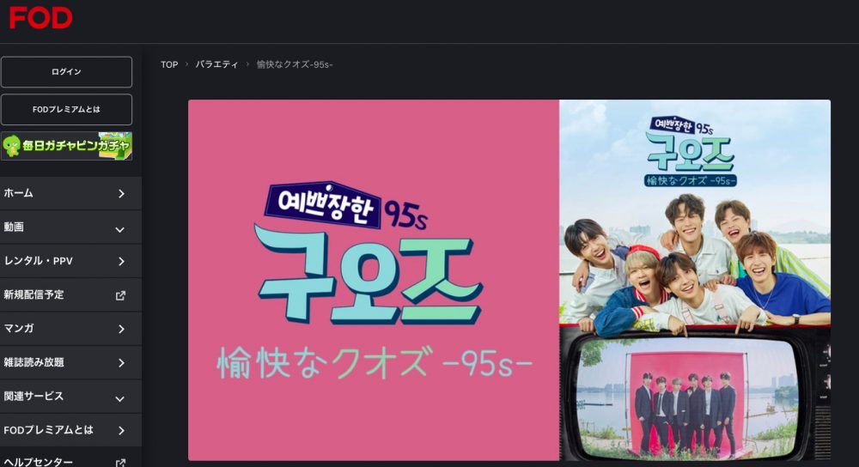
Task: Click the arrow beside レンタル・PPV
Action: tap(121, 262)
